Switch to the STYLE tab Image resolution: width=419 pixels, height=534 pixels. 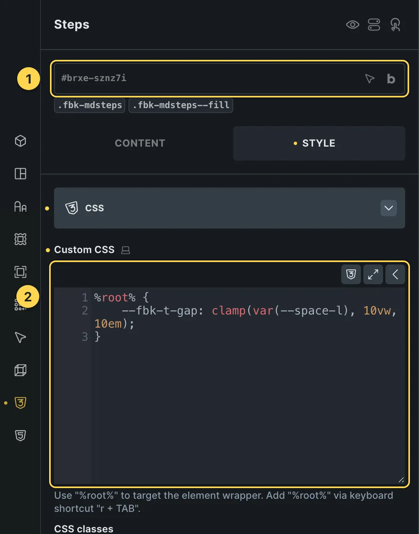click(319, 143)
